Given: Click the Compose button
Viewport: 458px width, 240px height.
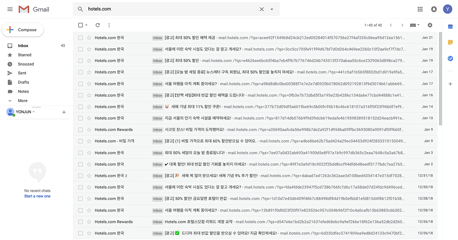Looking at the screenshot, I should (x=23, y=30).
